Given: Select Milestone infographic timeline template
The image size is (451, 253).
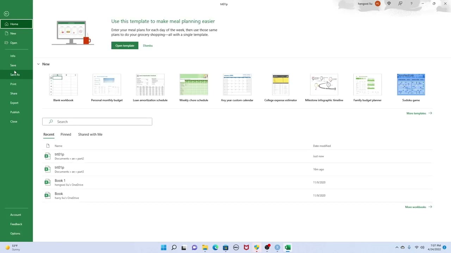Looking at the screenshot, I should tap(324, 88).
